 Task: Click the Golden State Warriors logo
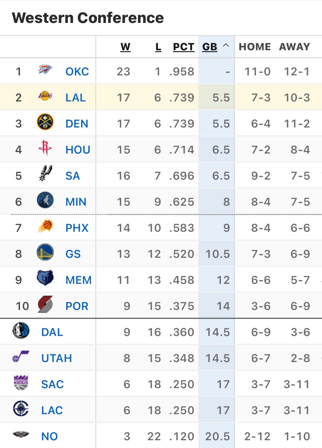click(x=45, y=252)
